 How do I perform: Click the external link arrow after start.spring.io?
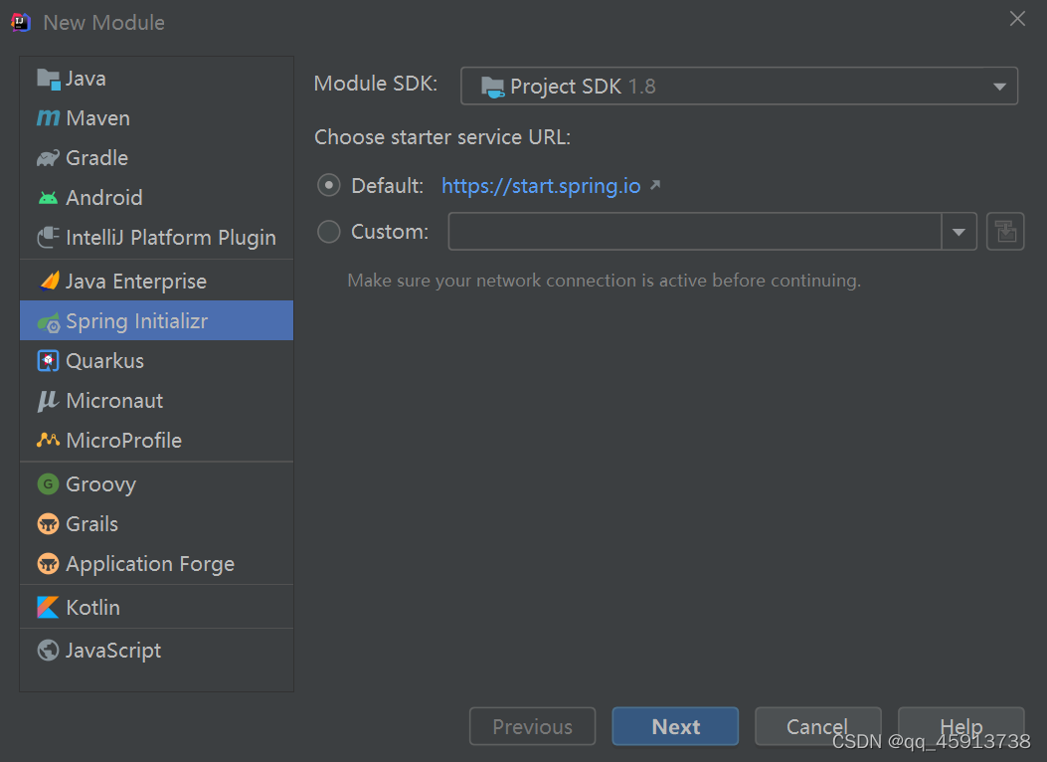tap(655, 185)
